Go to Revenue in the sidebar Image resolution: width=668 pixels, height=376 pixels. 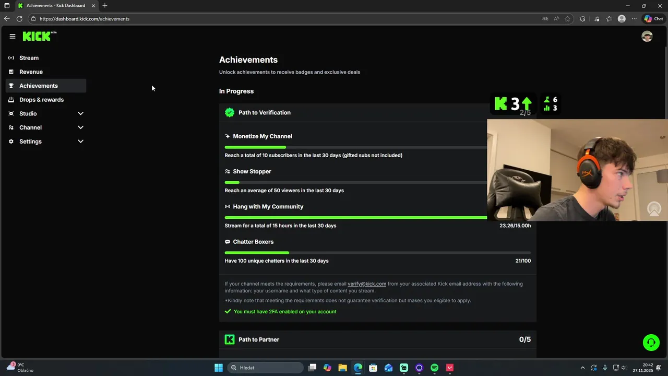tap(46, 72)
